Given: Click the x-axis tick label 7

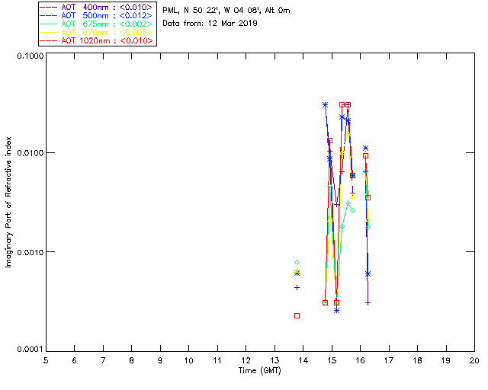Looking at the screenshot, I should (103, 360).
